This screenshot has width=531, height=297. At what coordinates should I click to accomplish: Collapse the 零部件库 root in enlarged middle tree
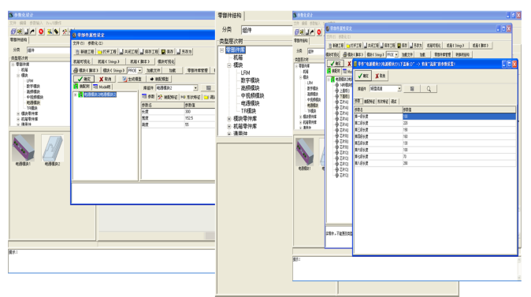pos(222,50)
